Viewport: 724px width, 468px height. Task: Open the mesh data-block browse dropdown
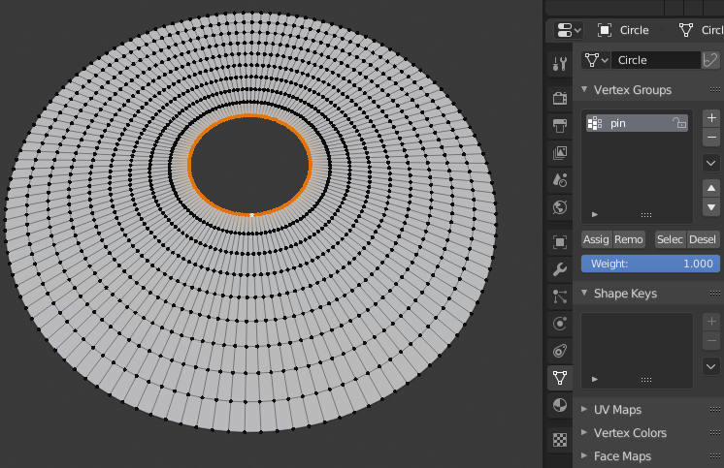(x=596, y=60)
